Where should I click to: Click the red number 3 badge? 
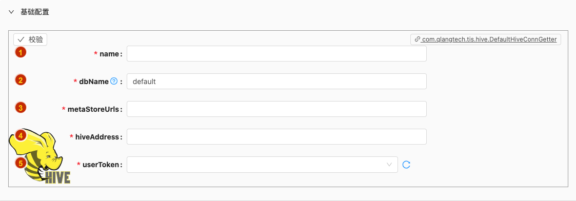[21, 108]
